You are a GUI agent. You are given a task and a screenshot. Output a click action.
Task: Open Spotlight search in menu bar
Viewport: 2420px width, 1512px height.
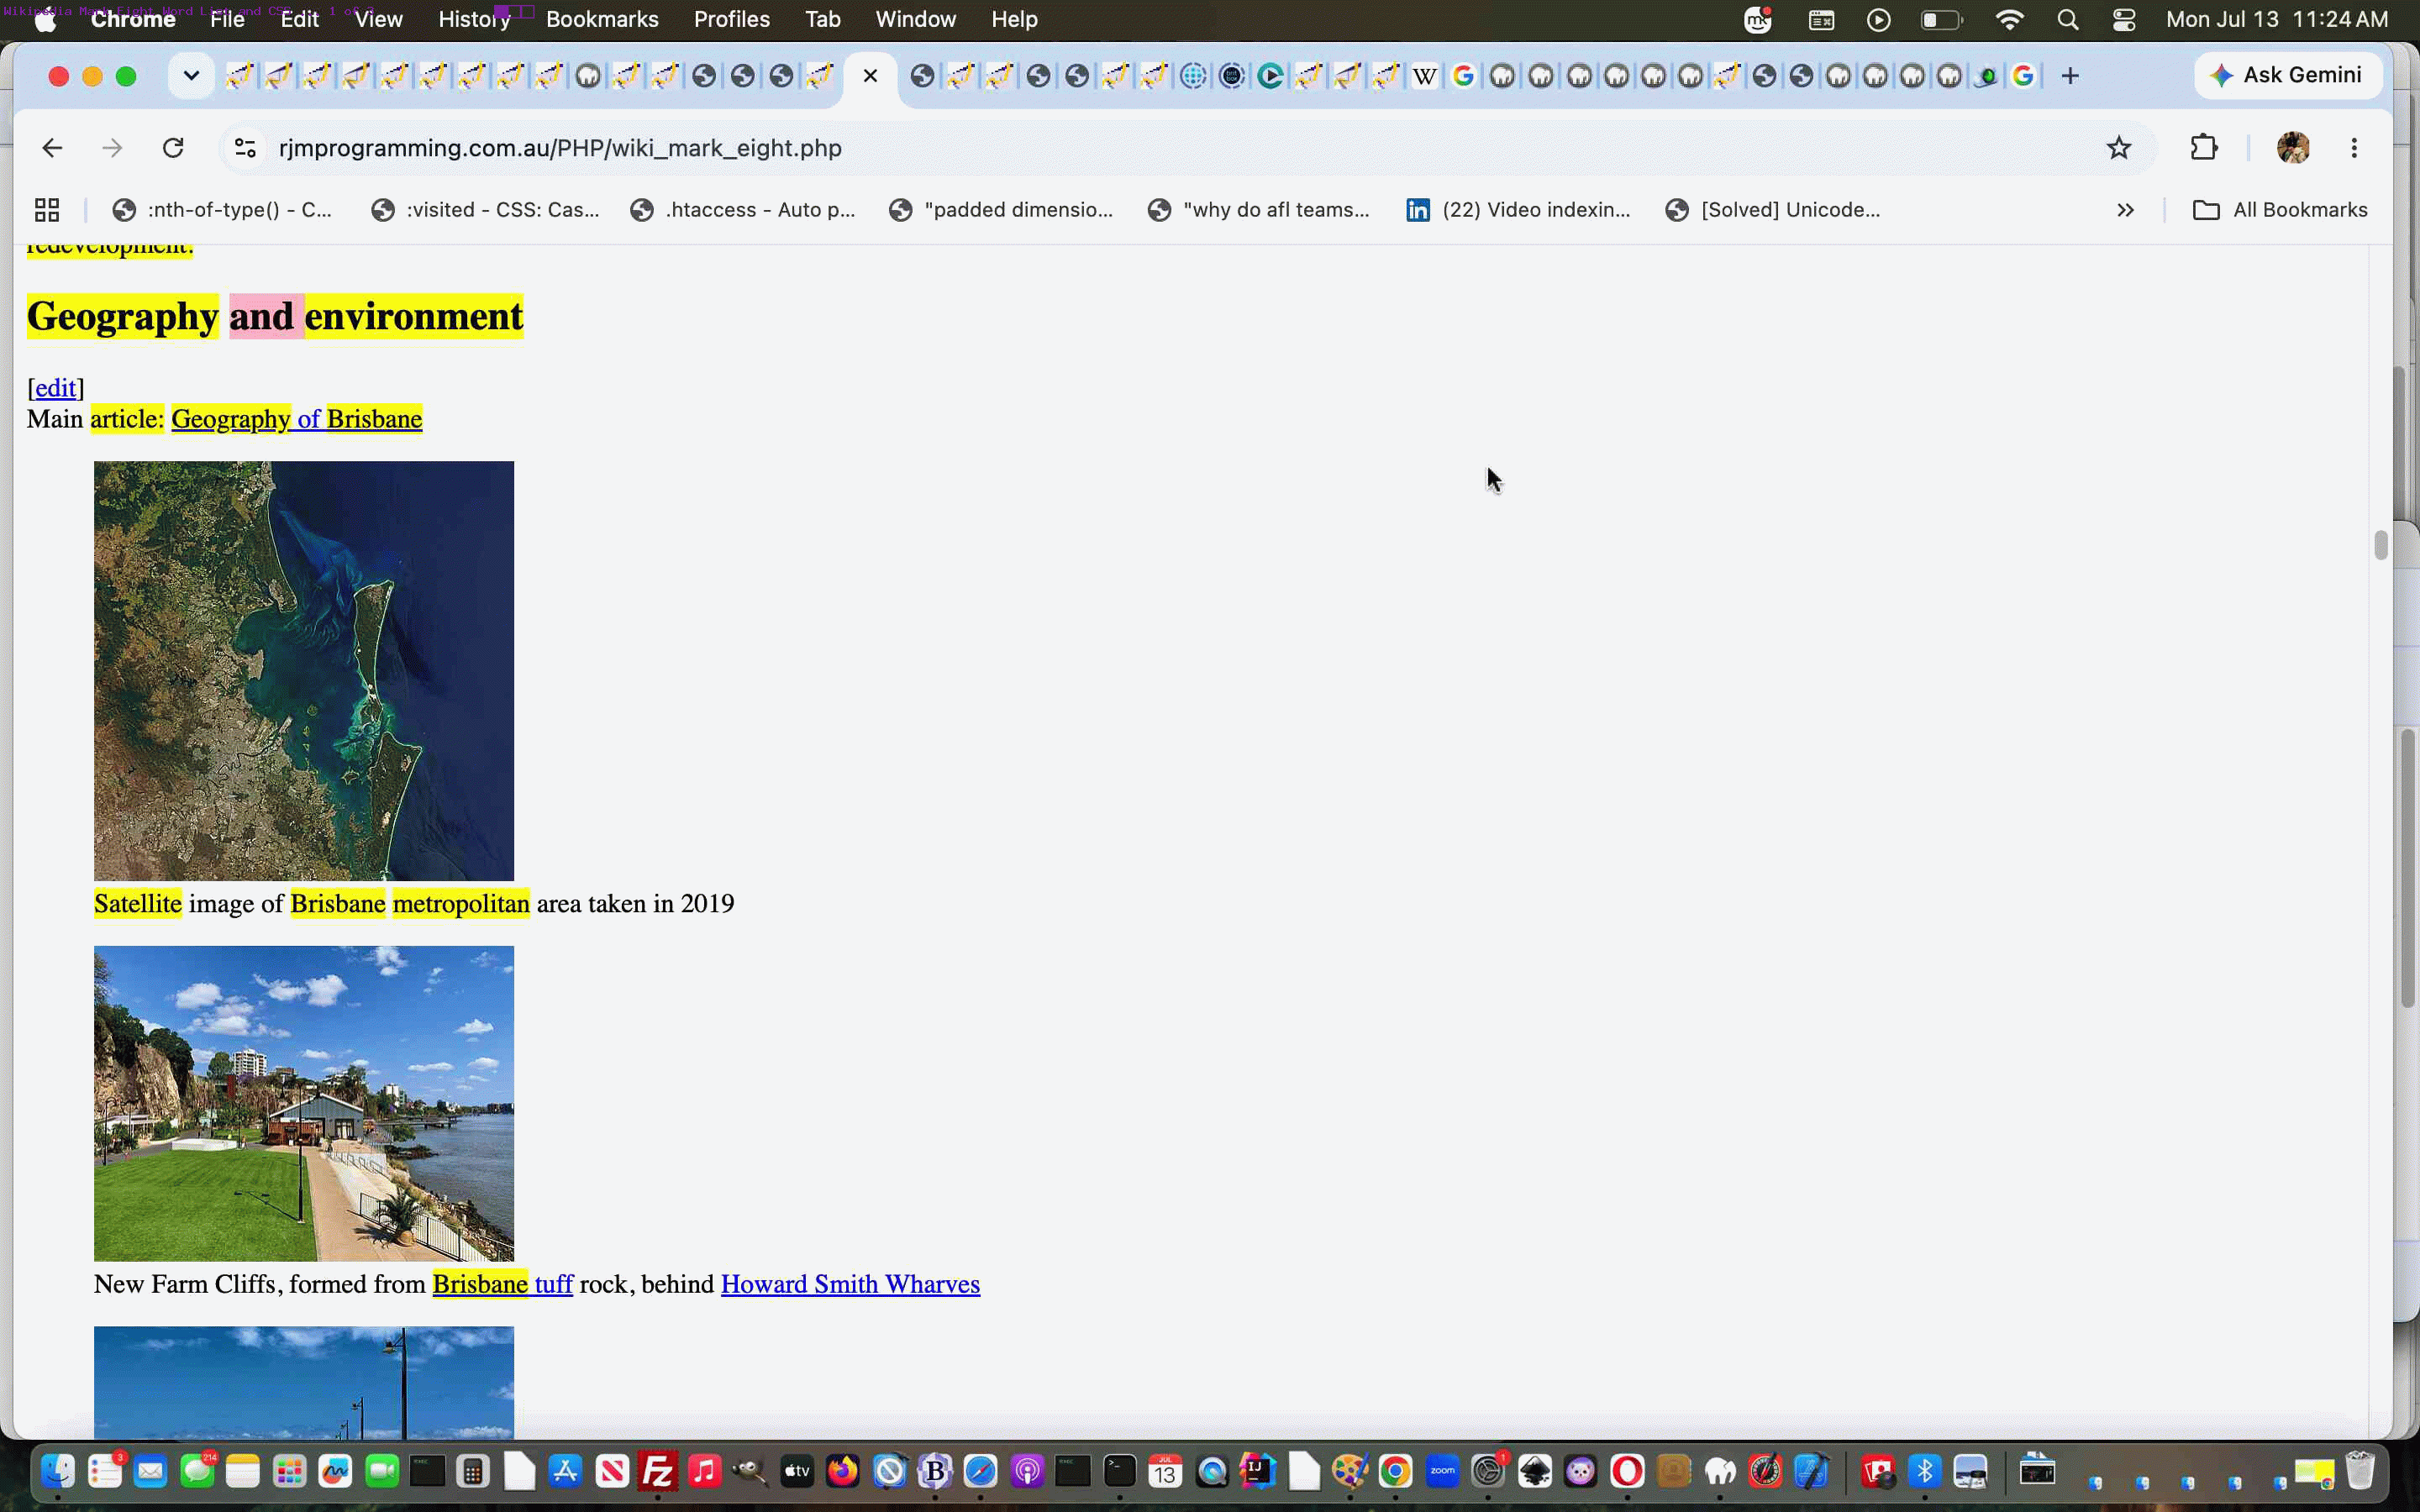click(x=2067, y=19)
